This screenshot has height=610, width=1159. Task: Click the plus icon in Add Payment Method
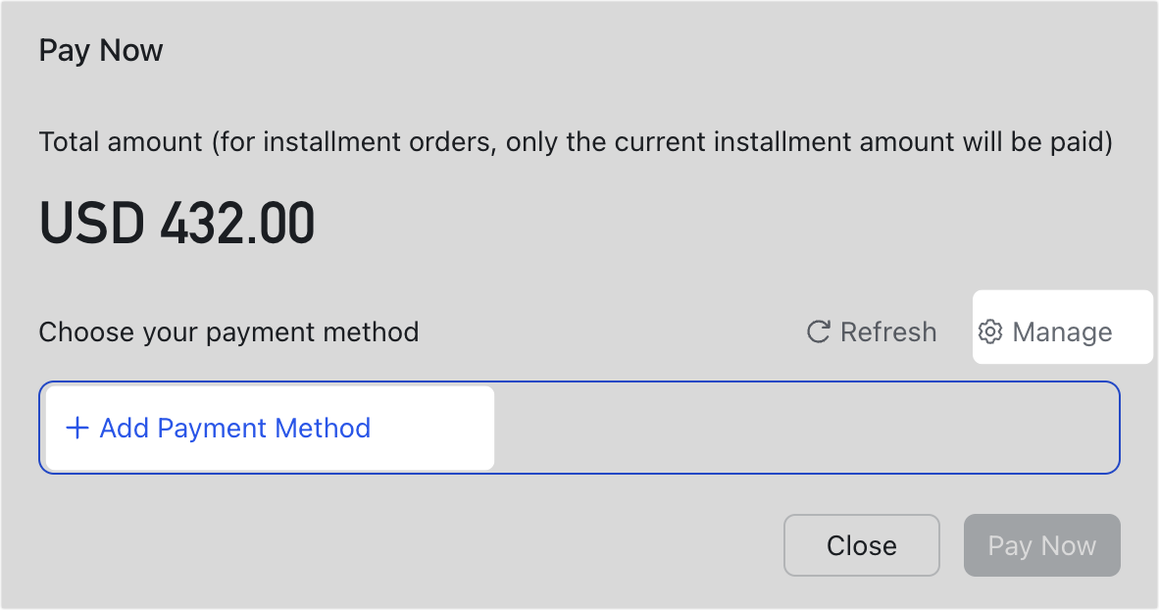click(77, 428)
